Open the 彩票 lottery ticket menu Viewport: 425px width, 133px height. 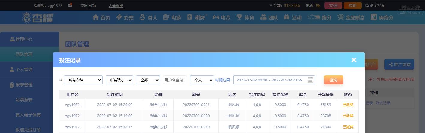pyautogui.click(x=119, y=17)
